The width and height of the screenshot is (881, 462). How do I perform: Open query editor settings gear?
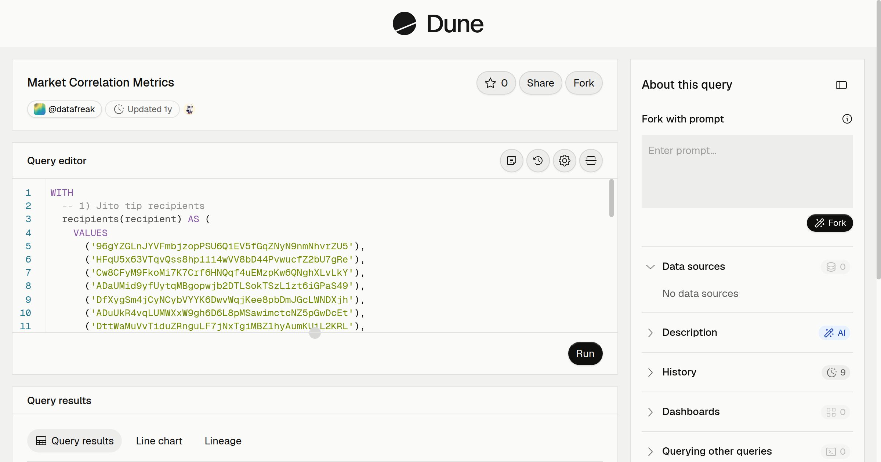click(564, 161)
